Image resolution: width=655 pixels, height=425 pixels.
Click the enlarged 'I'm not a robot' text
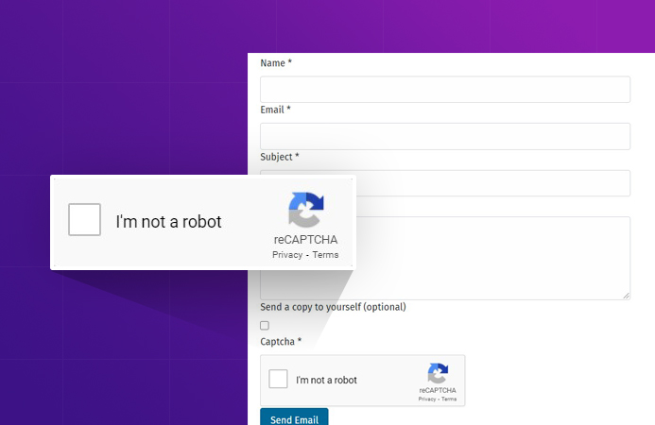(169, 222)
